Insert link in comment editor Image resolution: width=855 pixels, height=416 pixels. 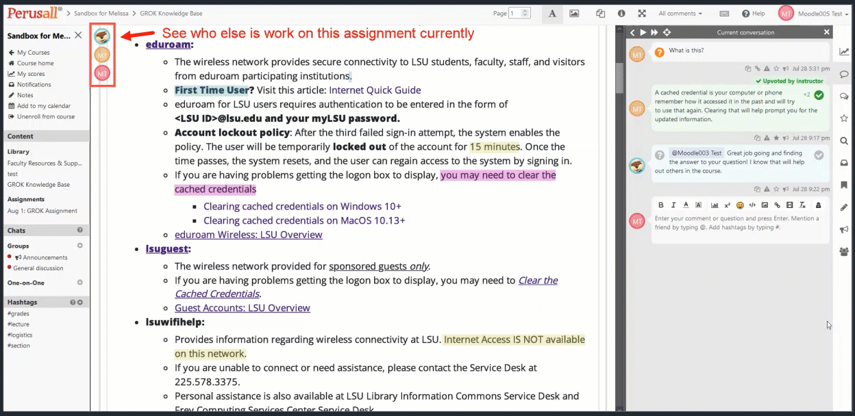point(777,205)
